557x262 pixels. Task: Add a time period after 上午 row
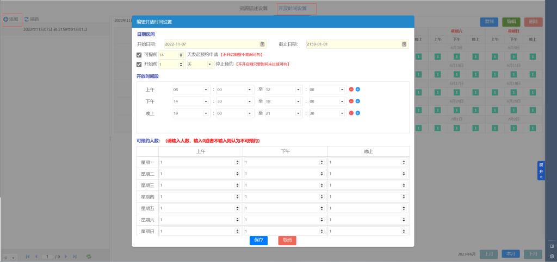[358, 90]
